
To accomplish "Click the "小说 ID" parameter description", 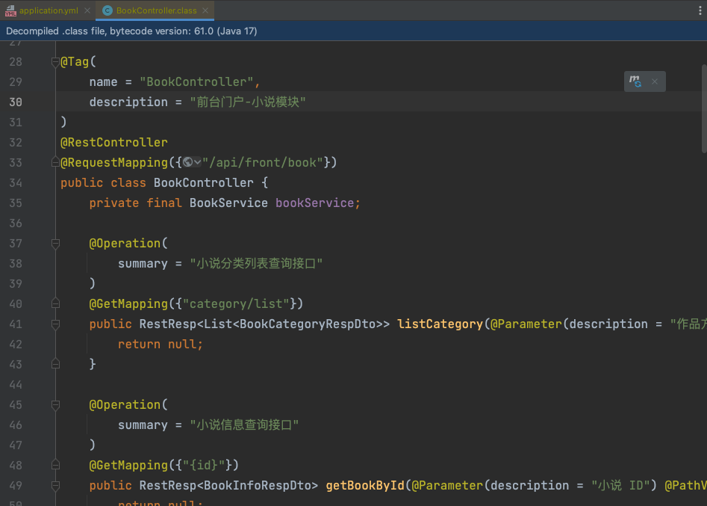I will pyautogui.click(x=620, y=486).
